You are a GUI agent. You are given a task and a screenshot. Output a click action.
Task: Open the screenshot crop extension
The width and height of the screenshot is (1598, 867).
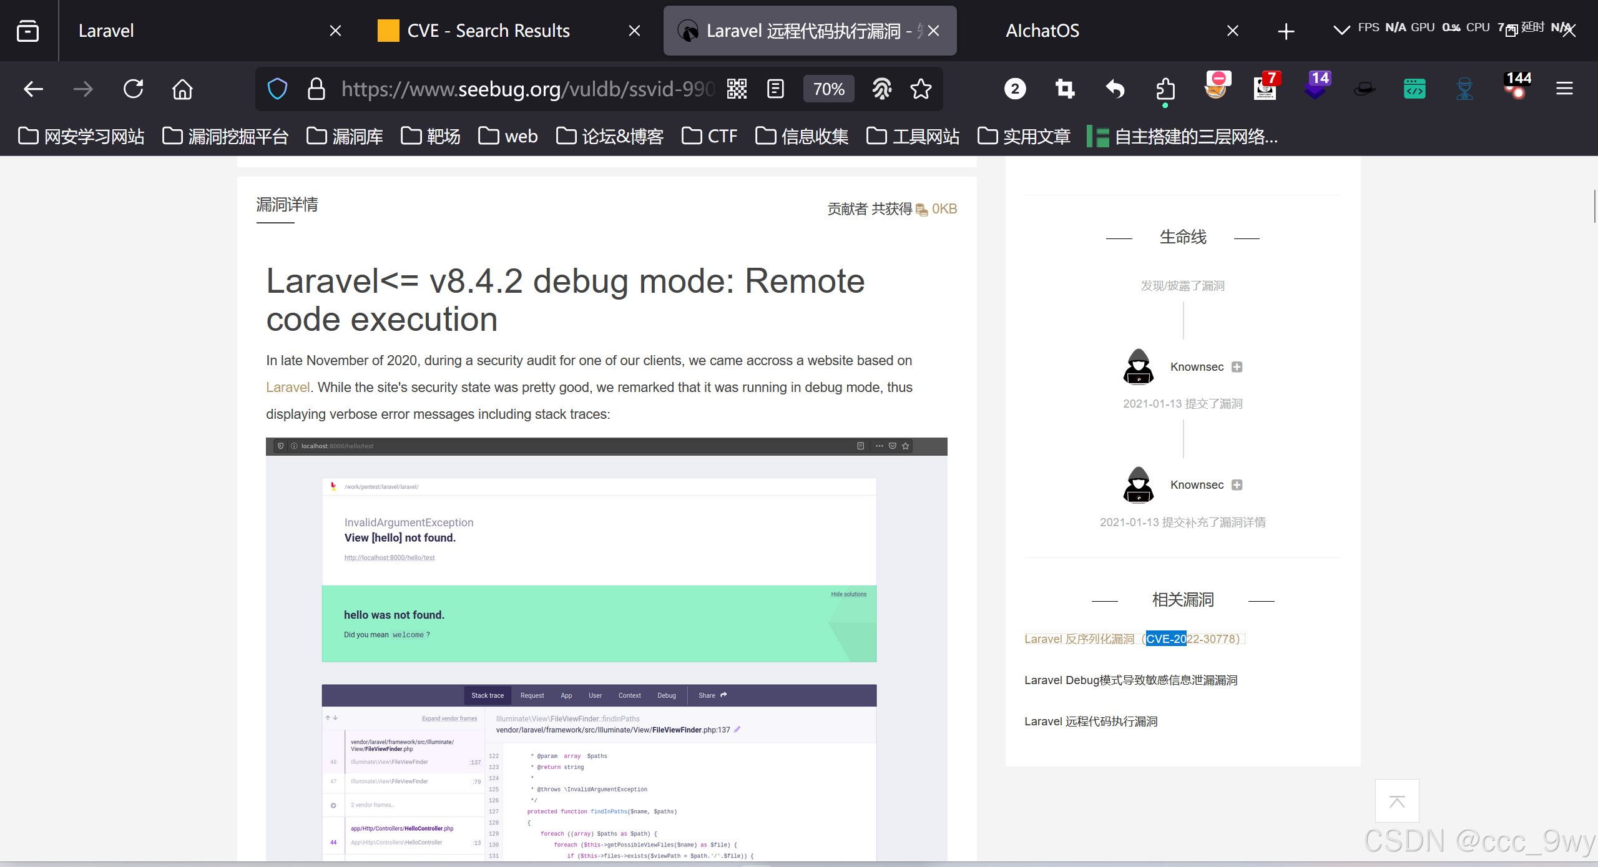point(1065,89)
